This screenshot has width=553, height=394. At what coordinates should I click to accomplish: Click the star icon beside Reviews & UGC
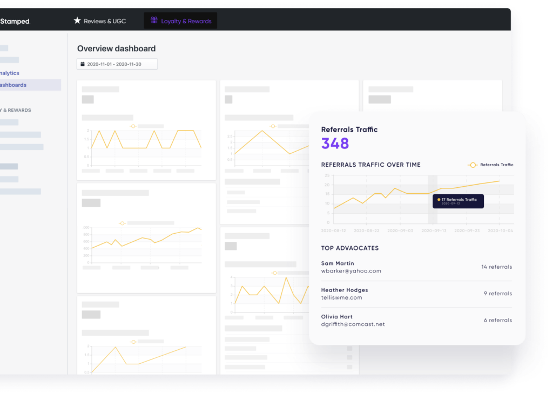click(x=77, y=21)
